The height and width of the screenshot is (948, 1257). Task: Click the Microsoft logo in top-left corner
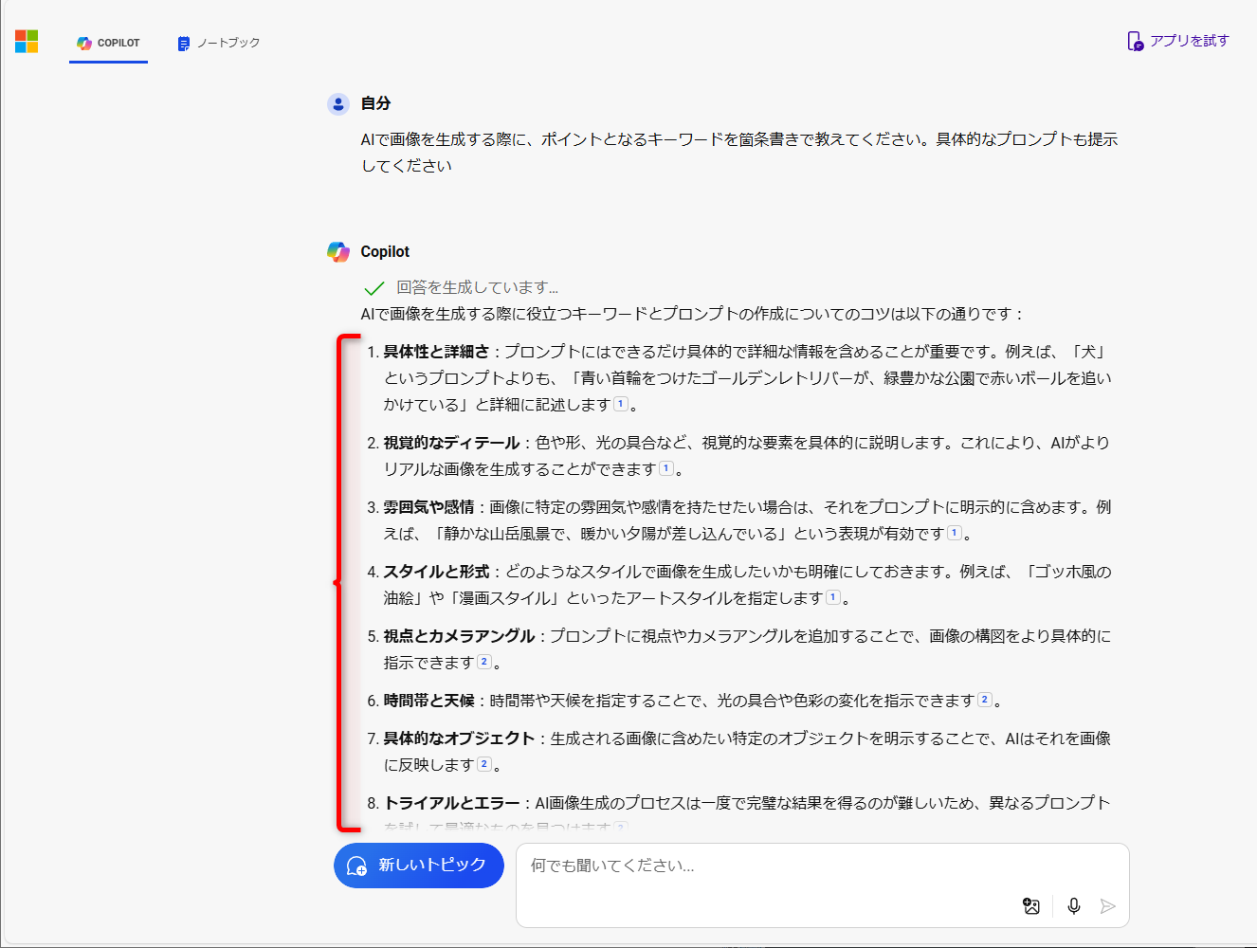tap(26, 41)
